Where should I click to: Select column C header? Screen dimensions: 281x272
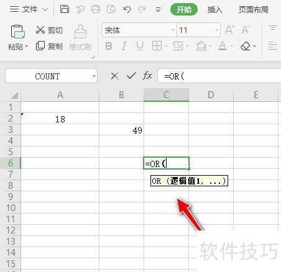click(166, 95)
